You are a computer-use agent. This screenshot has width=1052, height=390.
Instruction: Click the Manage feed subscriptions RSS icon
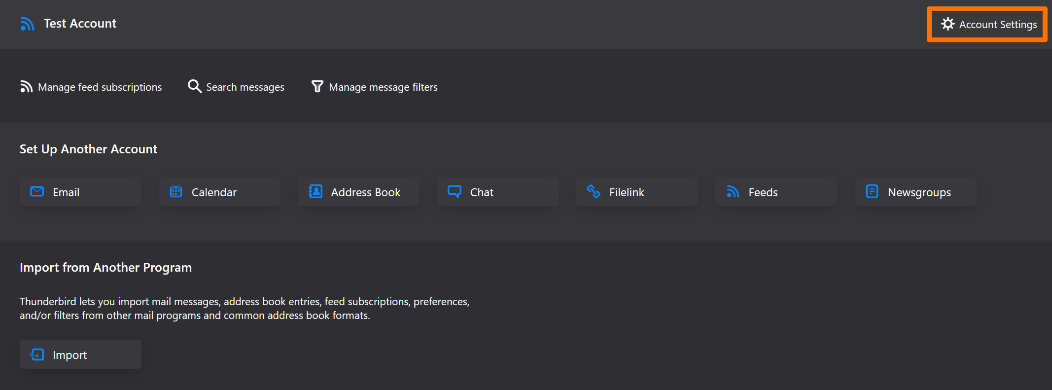click(x=26, y=87)
